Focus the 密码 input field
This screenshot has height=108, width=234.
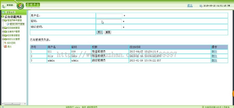coord(109,21)
